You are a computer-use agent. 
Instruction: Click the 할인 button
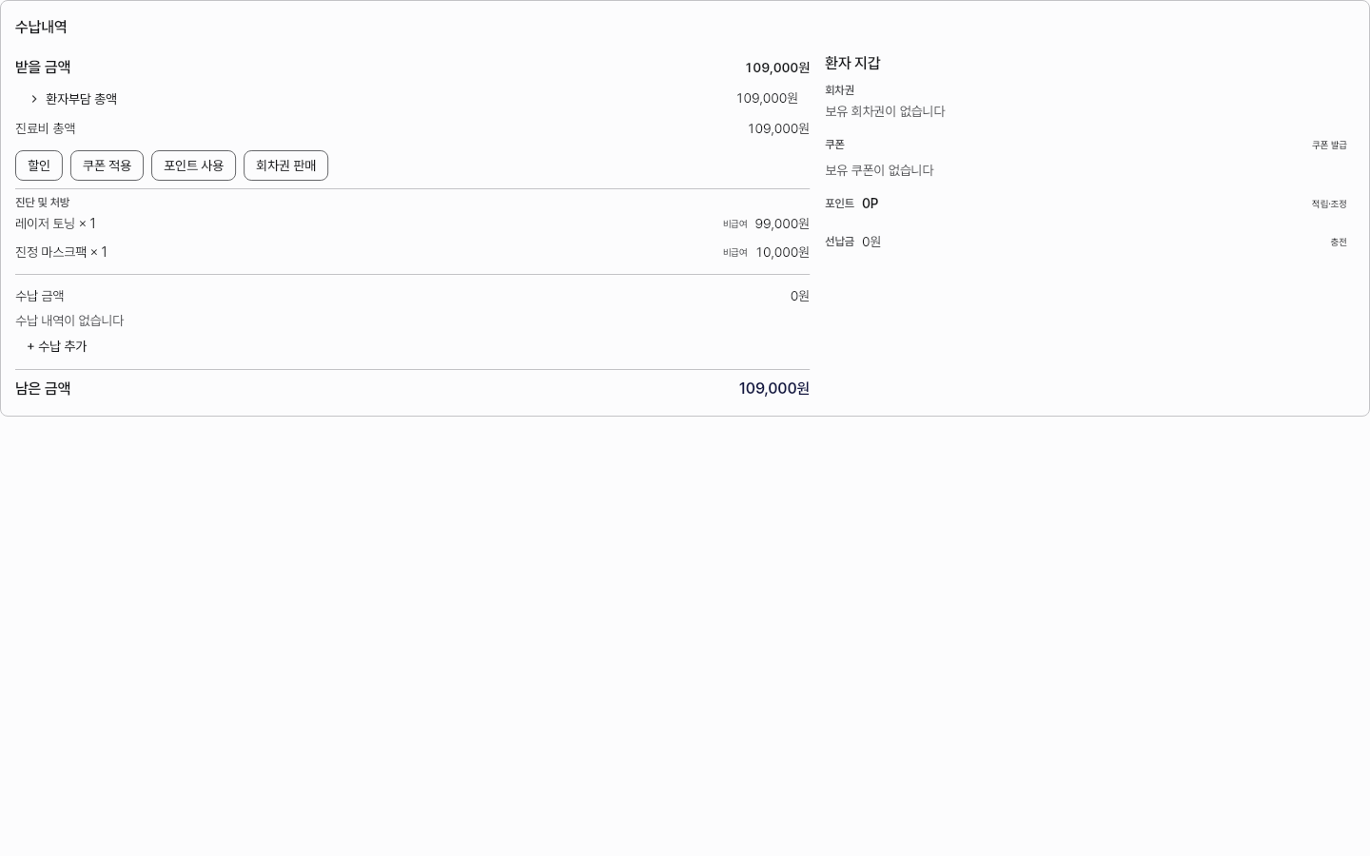click(39, 165)
